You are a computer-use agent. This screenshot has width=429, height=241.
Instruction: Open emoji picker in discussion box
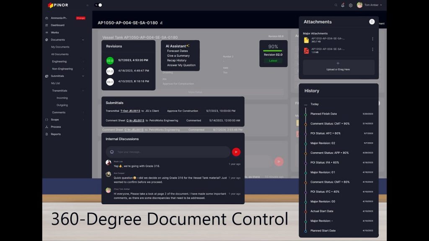point(112,152)
